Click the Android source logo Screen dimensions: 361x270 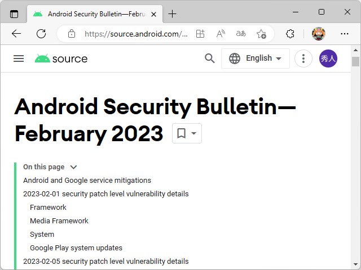click(x=61, y=58)
